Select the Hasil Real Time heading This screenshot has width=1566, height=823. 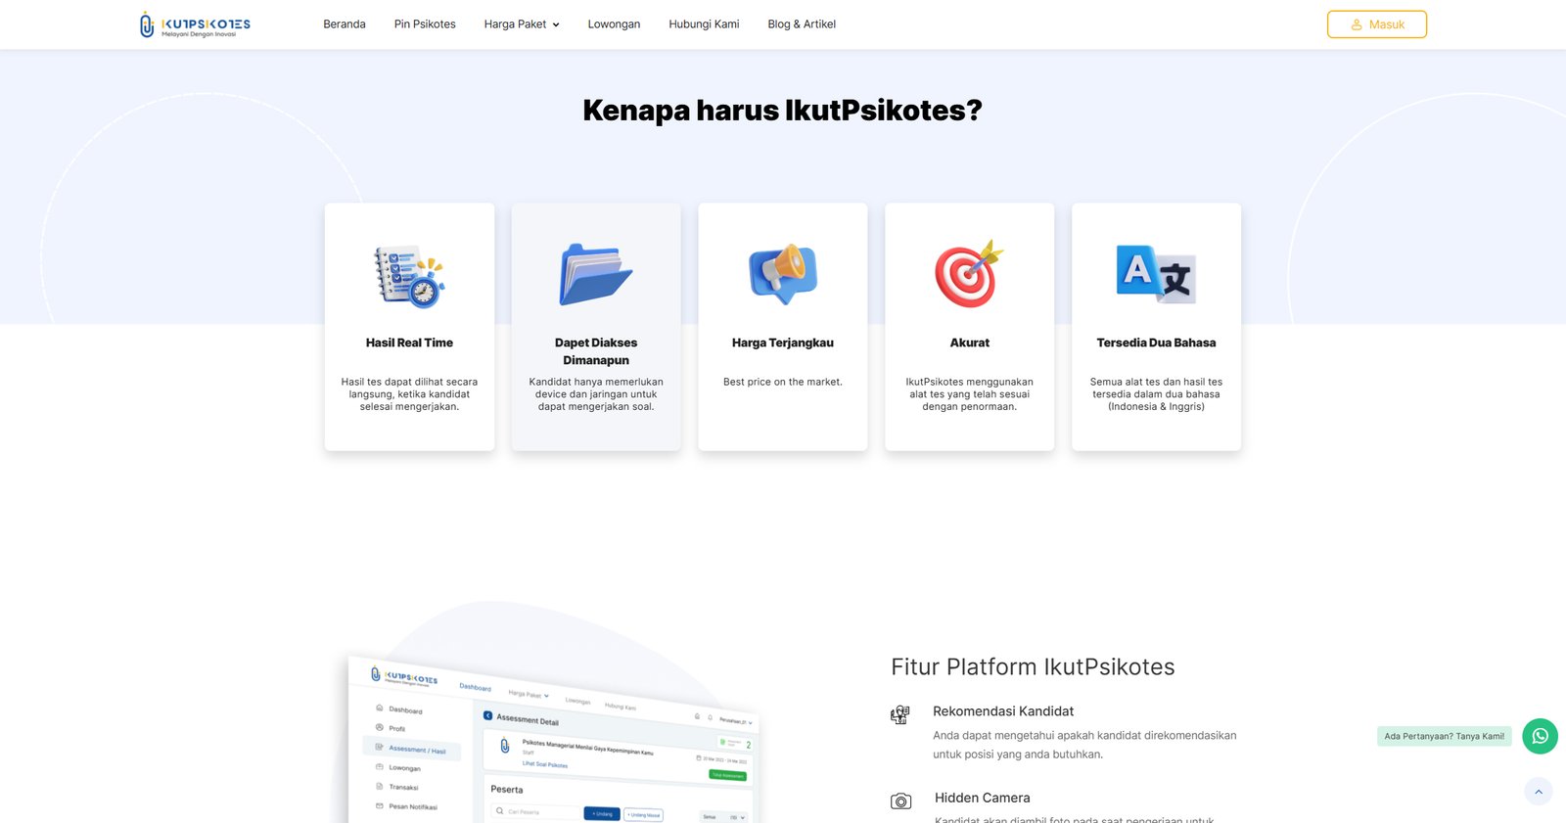tap(409, 343)
